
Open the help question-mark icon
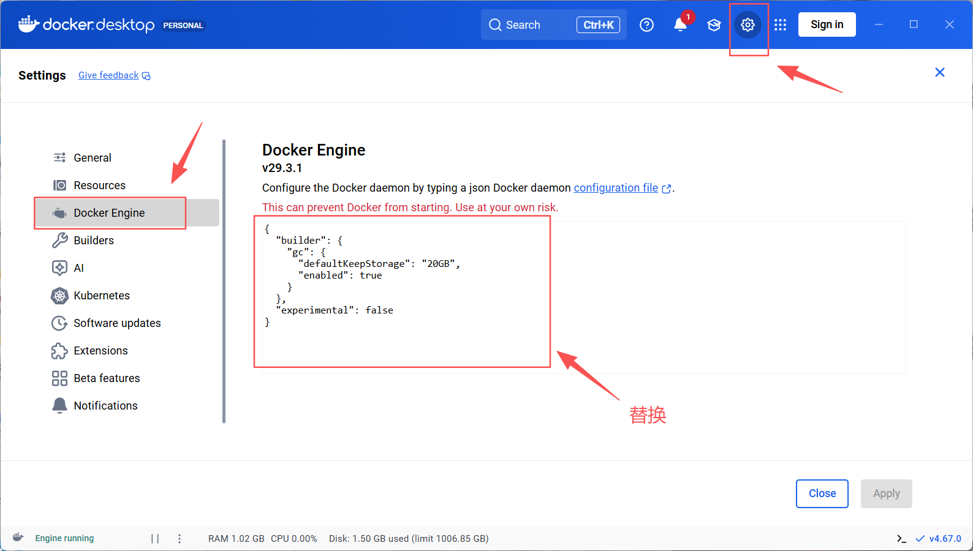click(646, 24)
